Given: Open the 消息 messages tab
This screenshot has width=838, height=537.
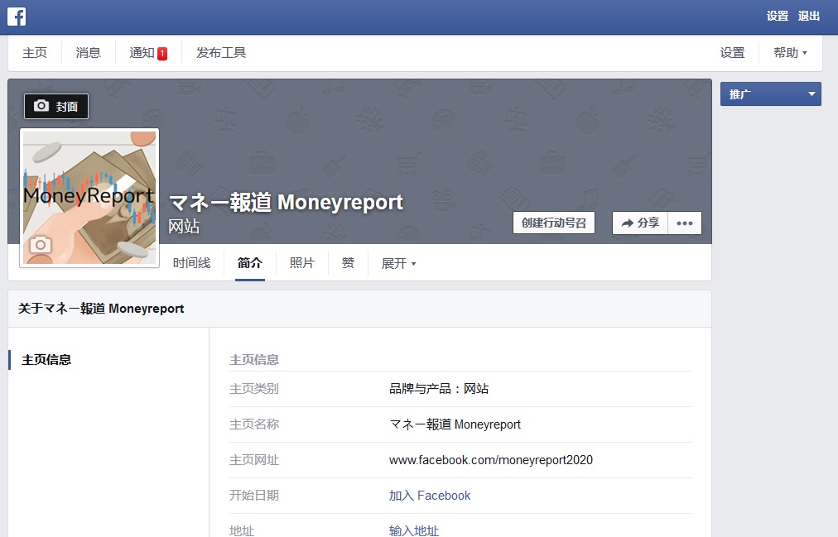Looking at the screenshot, I should pos(88,53).
